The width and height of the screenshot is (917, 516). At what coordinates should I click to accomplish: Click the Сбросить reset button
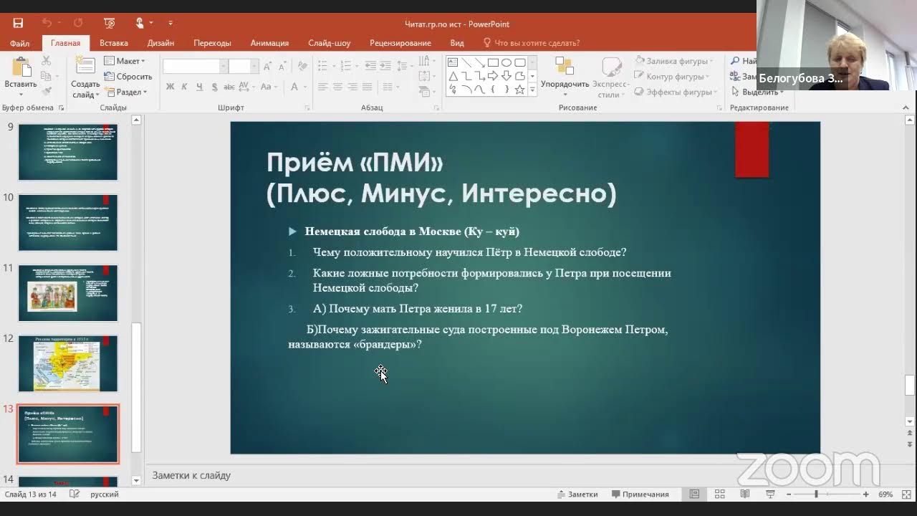click(x=128, y=77)
